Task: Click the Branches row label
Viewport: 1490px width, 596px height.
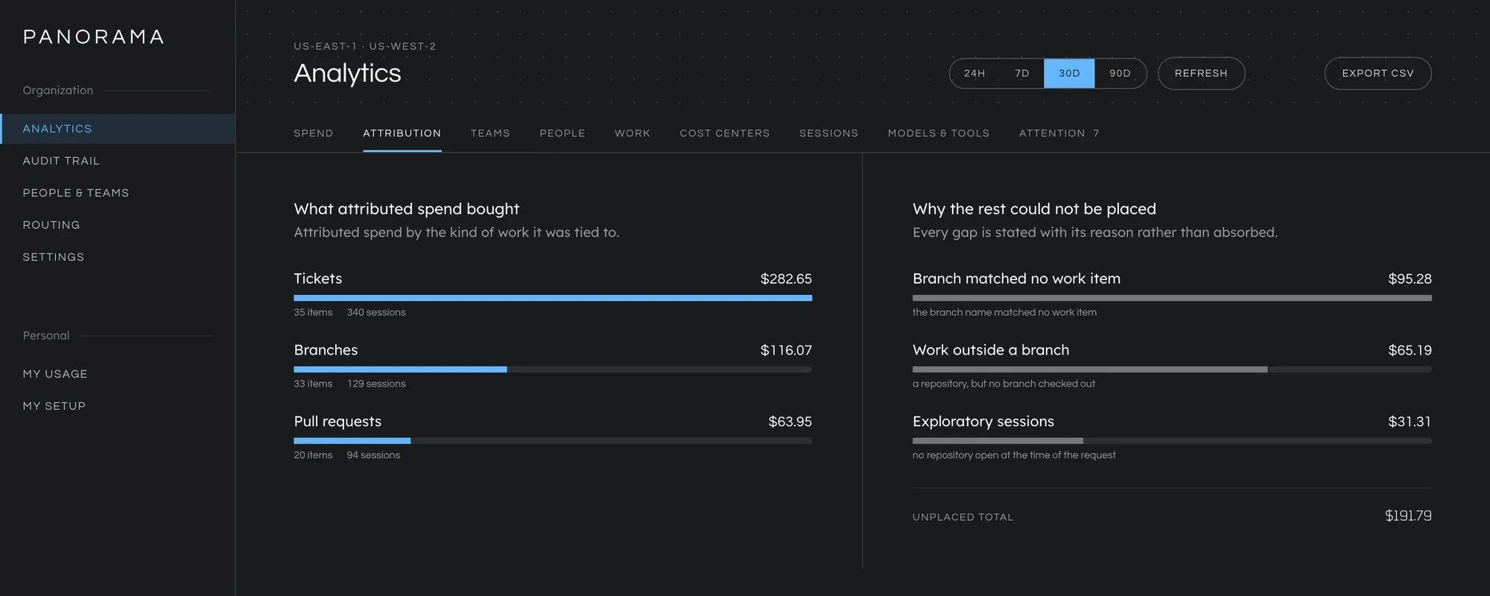Action: coord(326,350)
